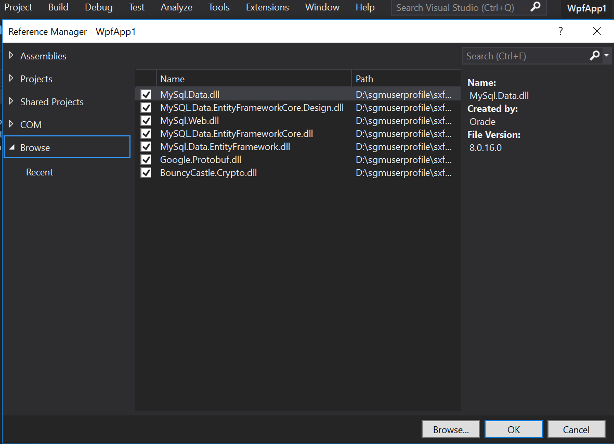This screenshot has width=614, height=444.
Task: Click the path cell of BouncyCastle.Crypto.dll
Action: (404, 173)
